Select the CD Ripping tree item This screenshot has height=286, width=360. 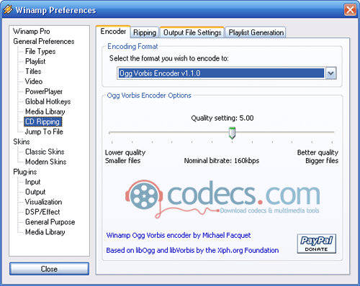42,121
